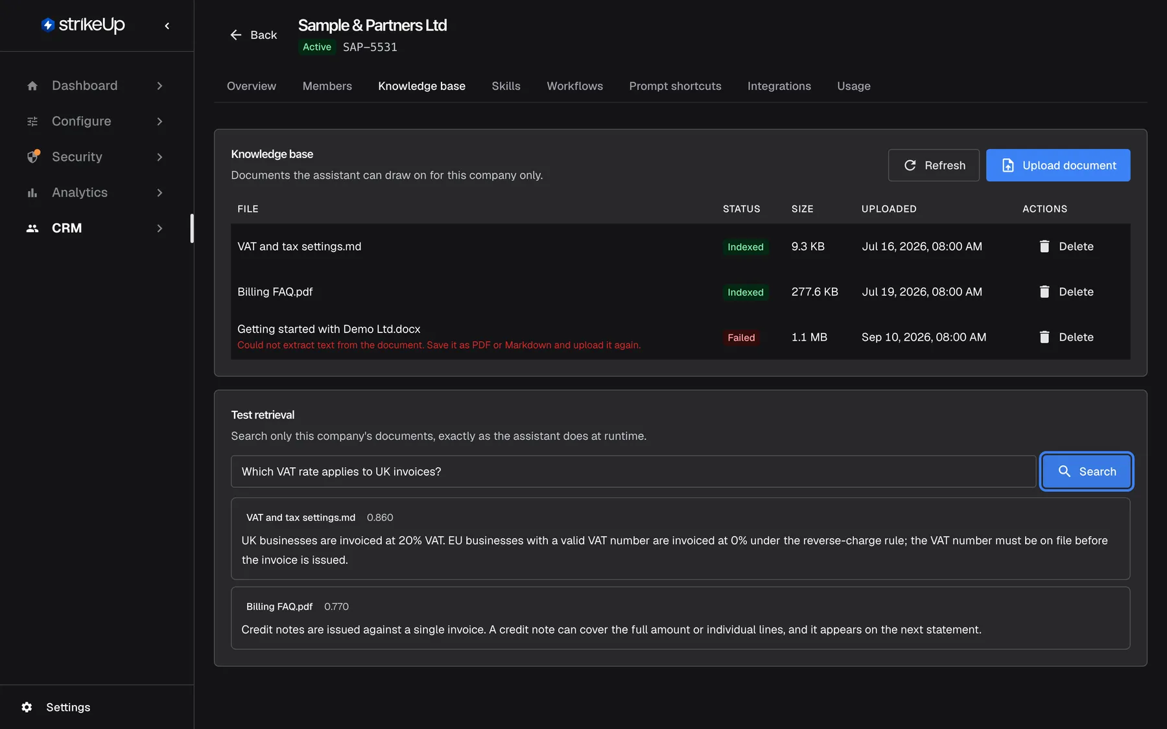1167x729 pixels.
Task: Click the 'Billing FAQ.pdf' file name in table
Action: 275,292
